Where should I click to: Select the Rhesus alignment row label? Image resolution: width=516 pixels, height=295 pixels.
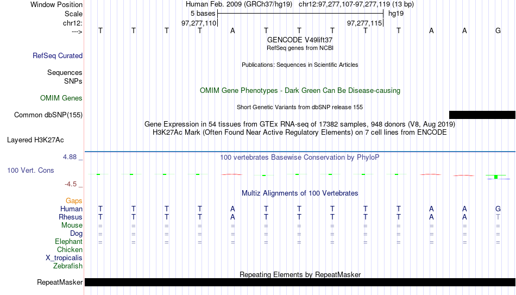tap(71, 217)
